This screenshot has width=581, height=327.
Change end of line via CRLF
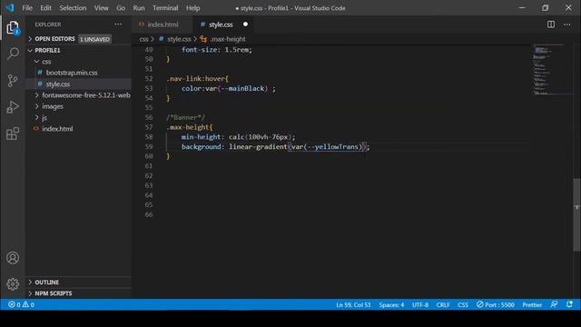(x=443, y=305)
